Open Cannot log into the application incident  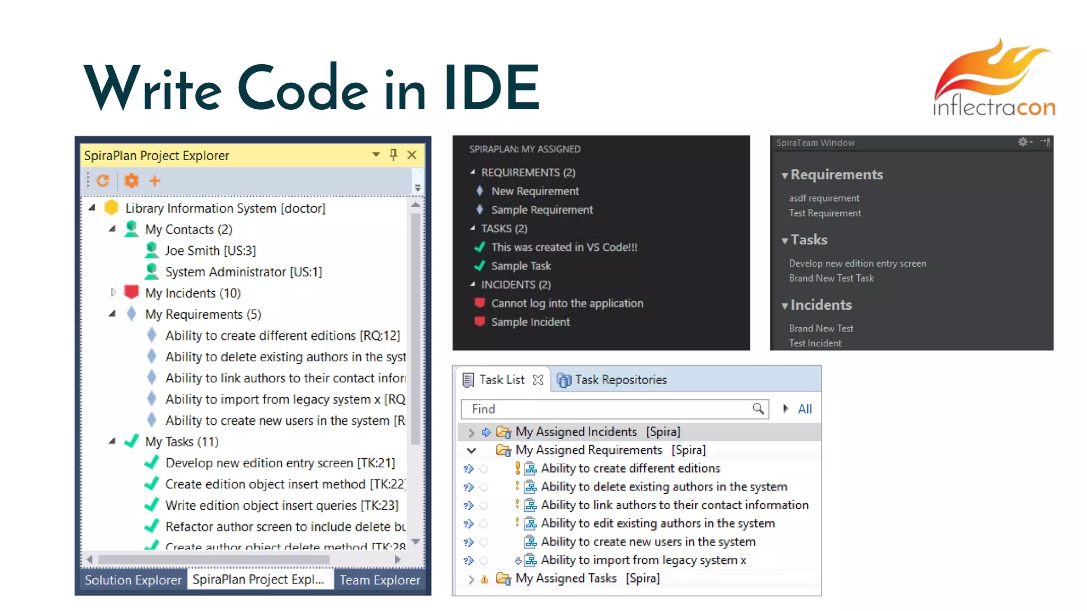pyautogui.click(x=567, y=303)
